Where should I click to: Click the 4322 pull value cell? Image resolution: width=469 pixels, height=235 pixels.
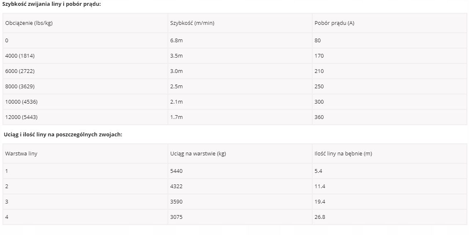pyautogui.click(x=176, y=186)
